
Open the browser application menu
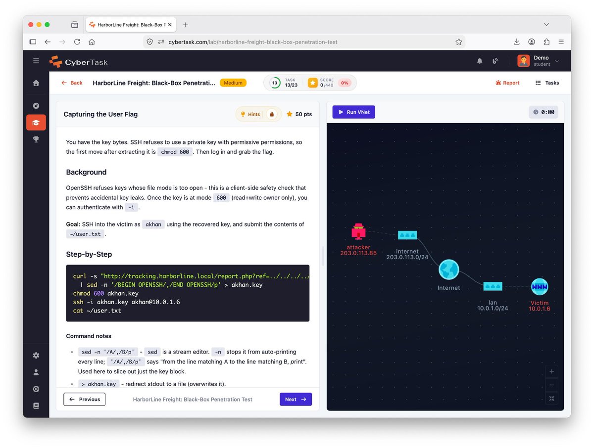(x=561, y=42)
